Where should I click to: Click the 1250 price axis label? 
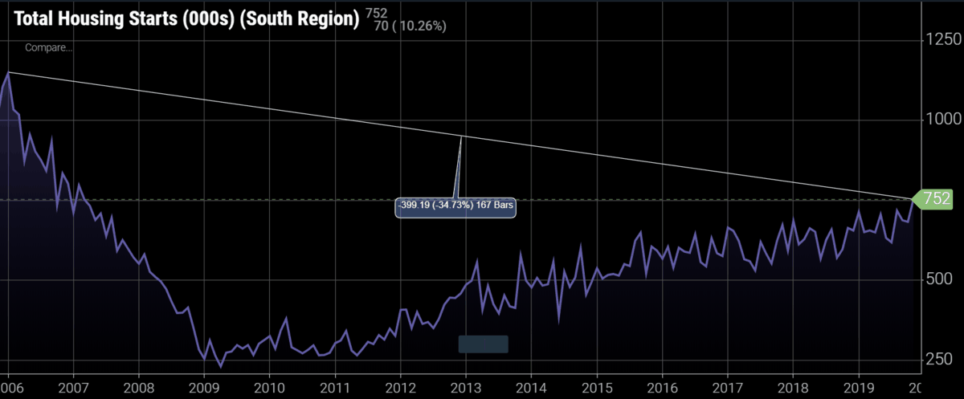click(943, 39)
